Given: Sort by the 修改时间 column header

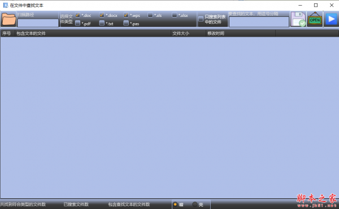Looking at the screenshot, I should click(241, 33).
